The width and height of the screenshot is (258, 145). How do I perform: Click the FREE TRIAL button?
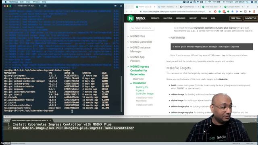[235, 18]
